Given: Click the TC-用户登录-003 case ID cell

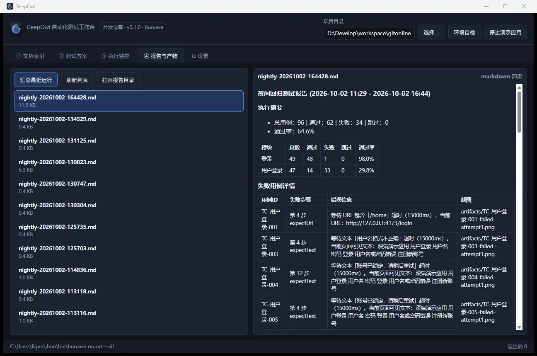Looking at the screenshot, I should [272, 246].
